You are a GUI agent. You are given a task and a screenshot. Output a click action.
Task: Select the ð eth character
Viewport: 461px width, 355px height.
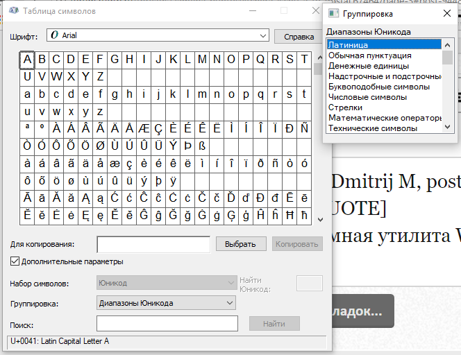coord(260,164)
